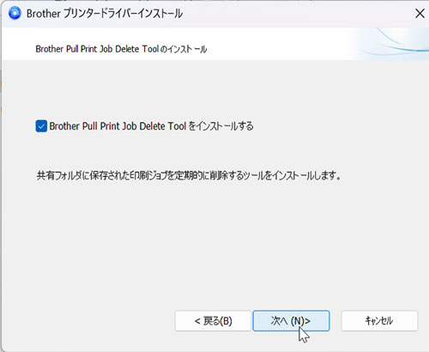Go back with the < 戻る(B) button
The image size is (429, 352).
[x=213, y=321]
